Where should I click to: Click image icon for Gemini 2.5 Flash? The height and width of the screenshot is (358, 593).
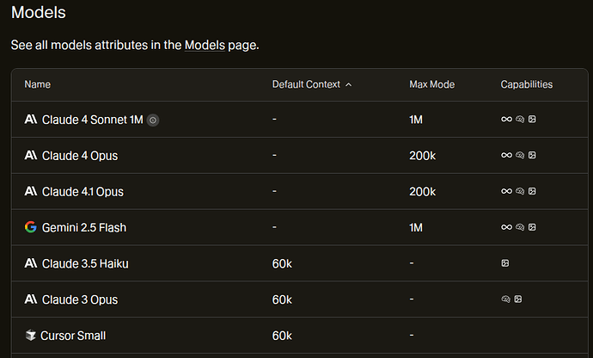click(x=532, y=227)
